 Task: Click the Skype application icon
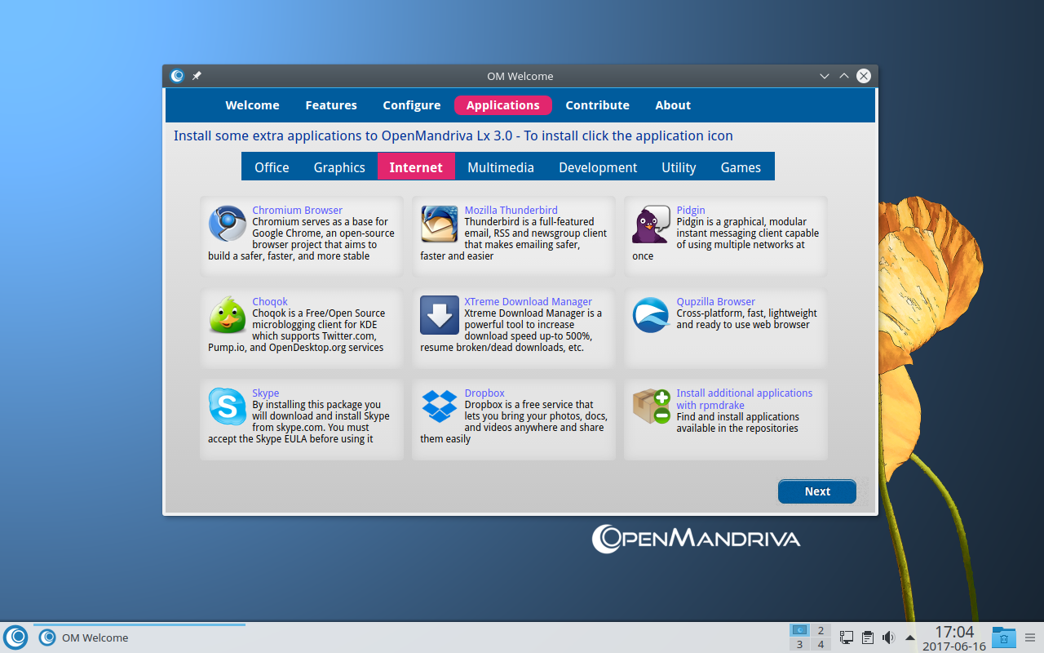227,406
